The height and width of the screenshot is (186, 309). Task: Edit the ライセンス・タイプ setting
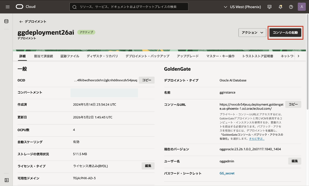pos(148,166)
